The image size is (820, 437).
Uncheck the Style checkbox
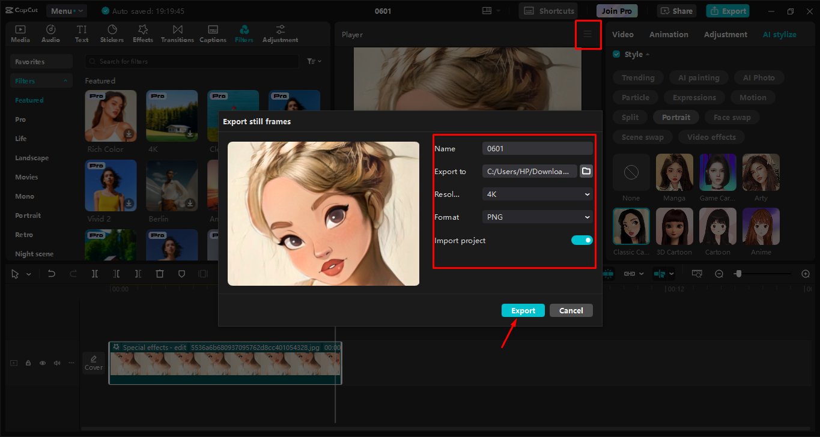click(616, 54)
